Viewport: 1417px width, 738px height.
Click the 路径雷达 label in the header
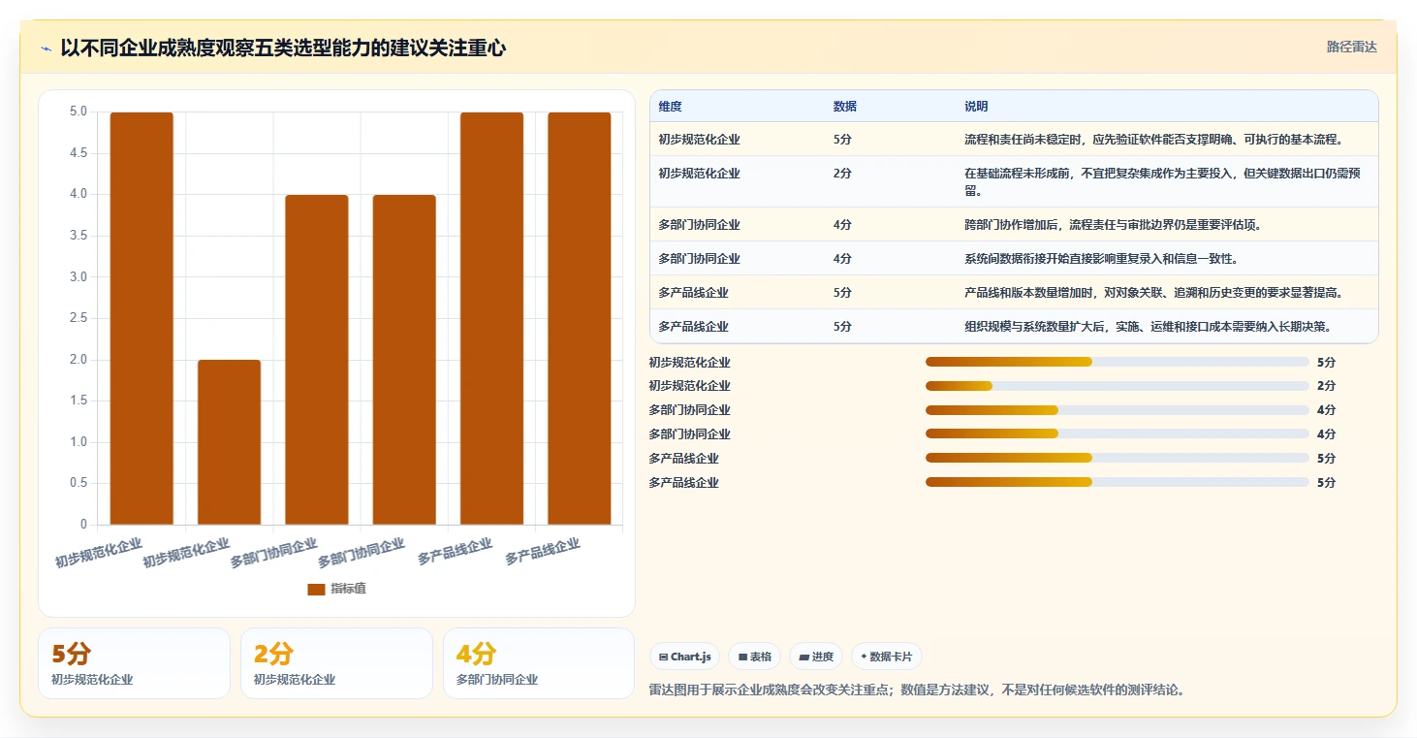(1351, 47)
